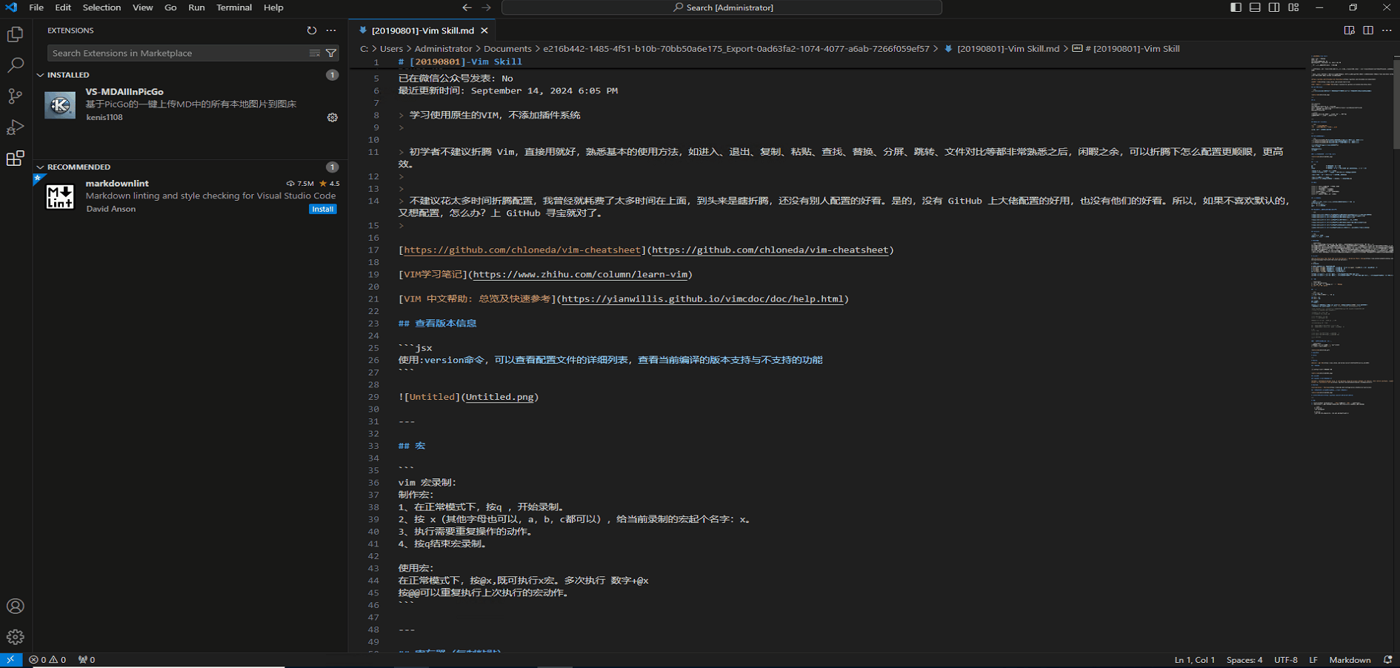Open Extensions views and more actions menu
The image size is (1400, 668).
coord(331,30)
